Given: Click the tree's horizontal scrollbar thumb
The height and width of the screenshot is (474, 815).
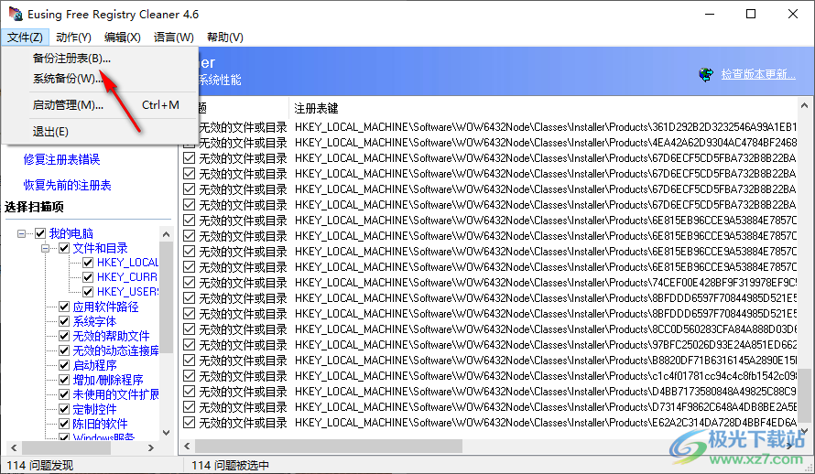Looking at the screenshot, I should [x=66, y=447].
